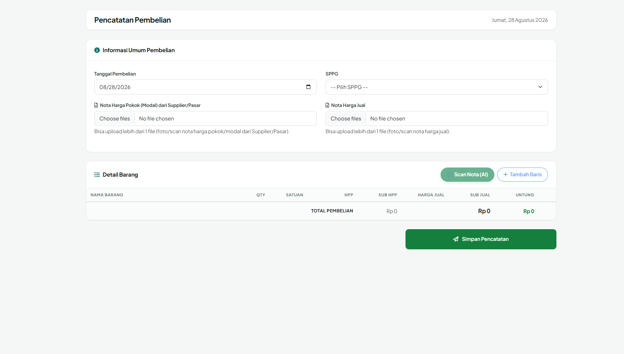Click the green Untung total Rp 0
624x354 pixels.
point(529,211)
